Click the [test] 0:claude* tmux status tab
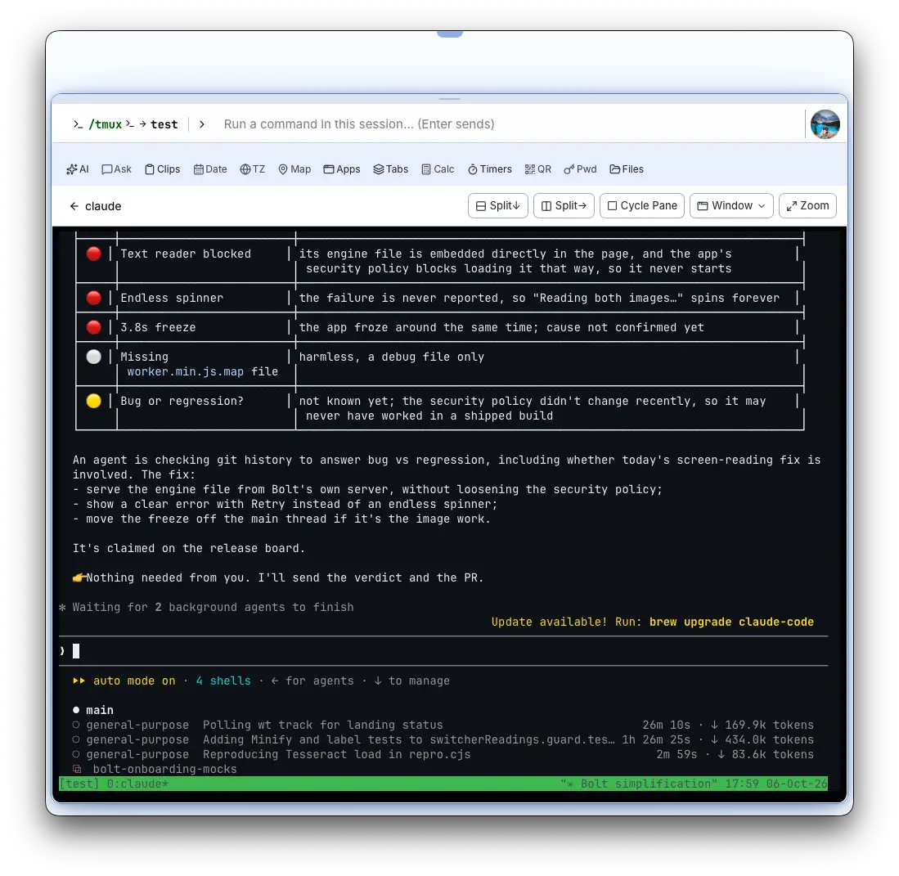The image size is (899, 876). pyautogui.click(x=114, y=784)
